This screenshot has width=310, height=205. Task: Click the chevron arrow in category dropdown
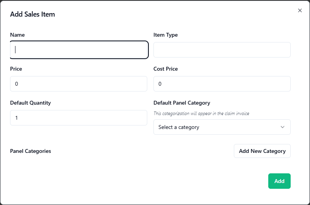(283, 127)
